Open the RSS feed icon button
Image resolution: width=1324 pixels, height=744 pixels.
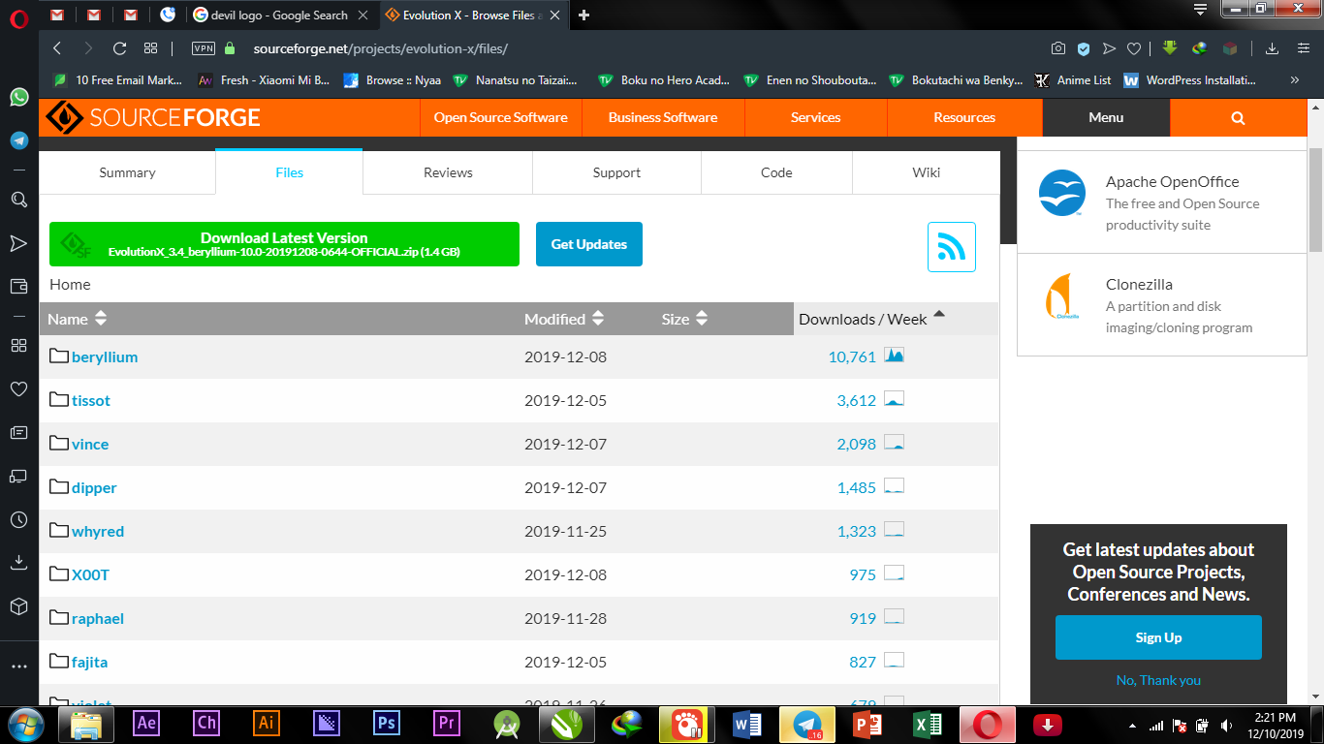click(952, 247)
